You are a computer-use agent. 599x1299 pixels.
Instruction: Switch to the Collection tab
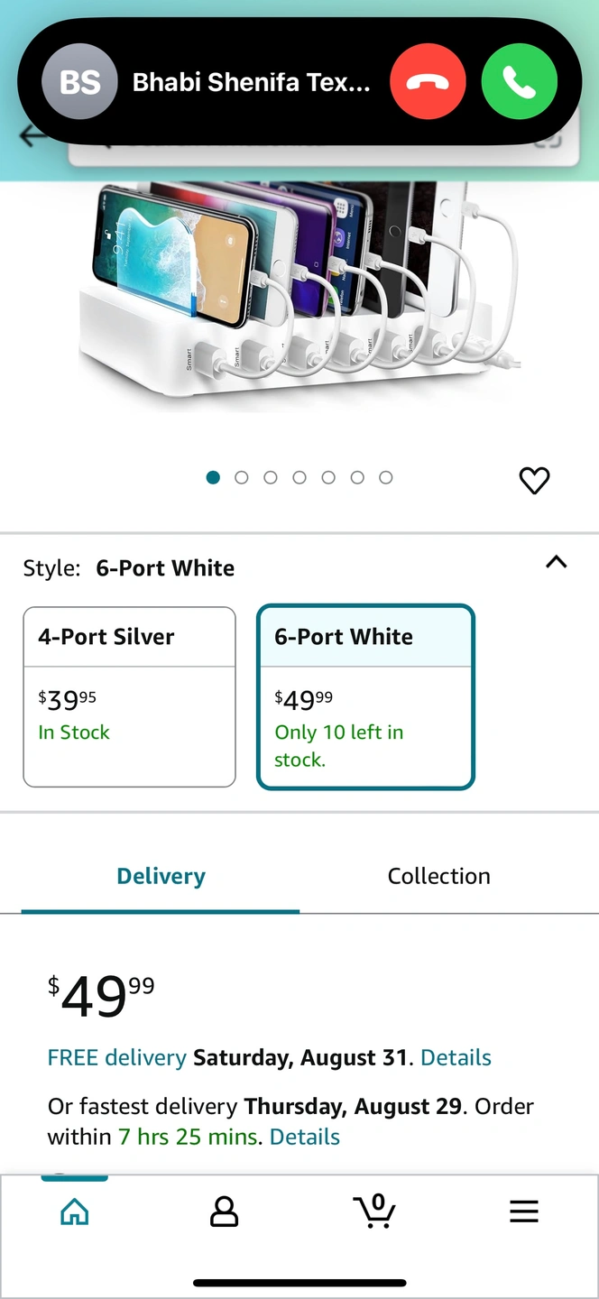click(438, 876)
